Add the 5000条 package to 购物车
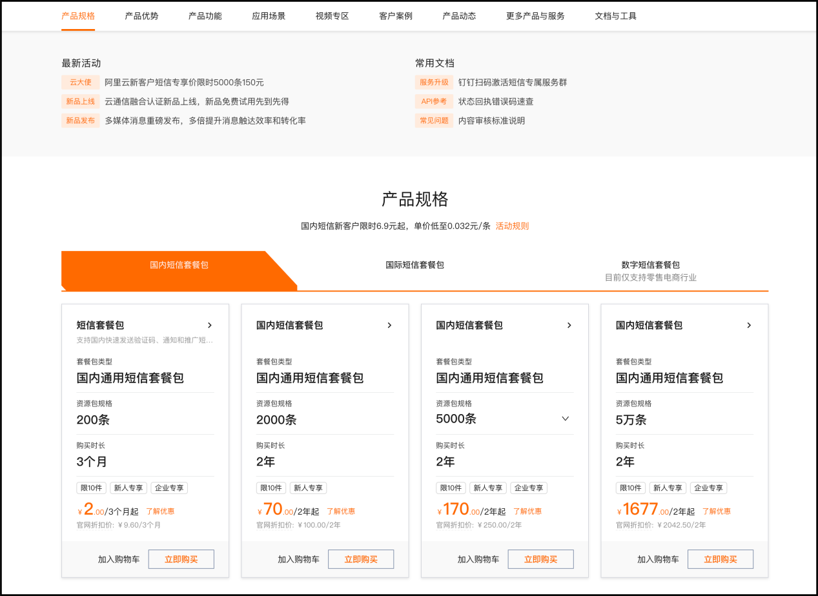This screenshot has height=596, width=818. pyautogui.click(x=478, y=559)
